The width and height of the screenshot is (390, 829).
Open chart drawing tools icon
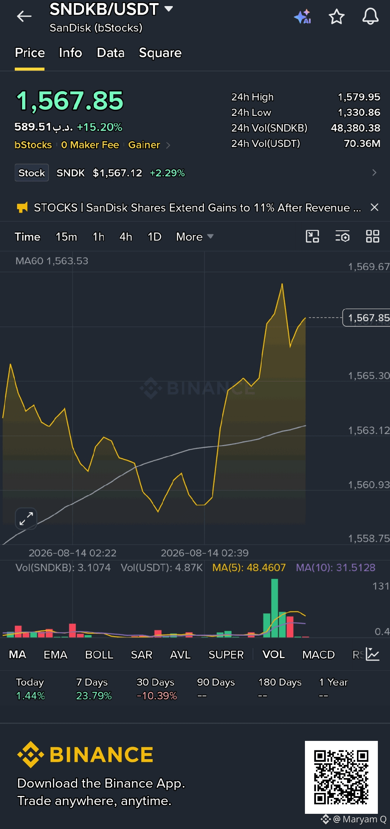coord(313,236)
